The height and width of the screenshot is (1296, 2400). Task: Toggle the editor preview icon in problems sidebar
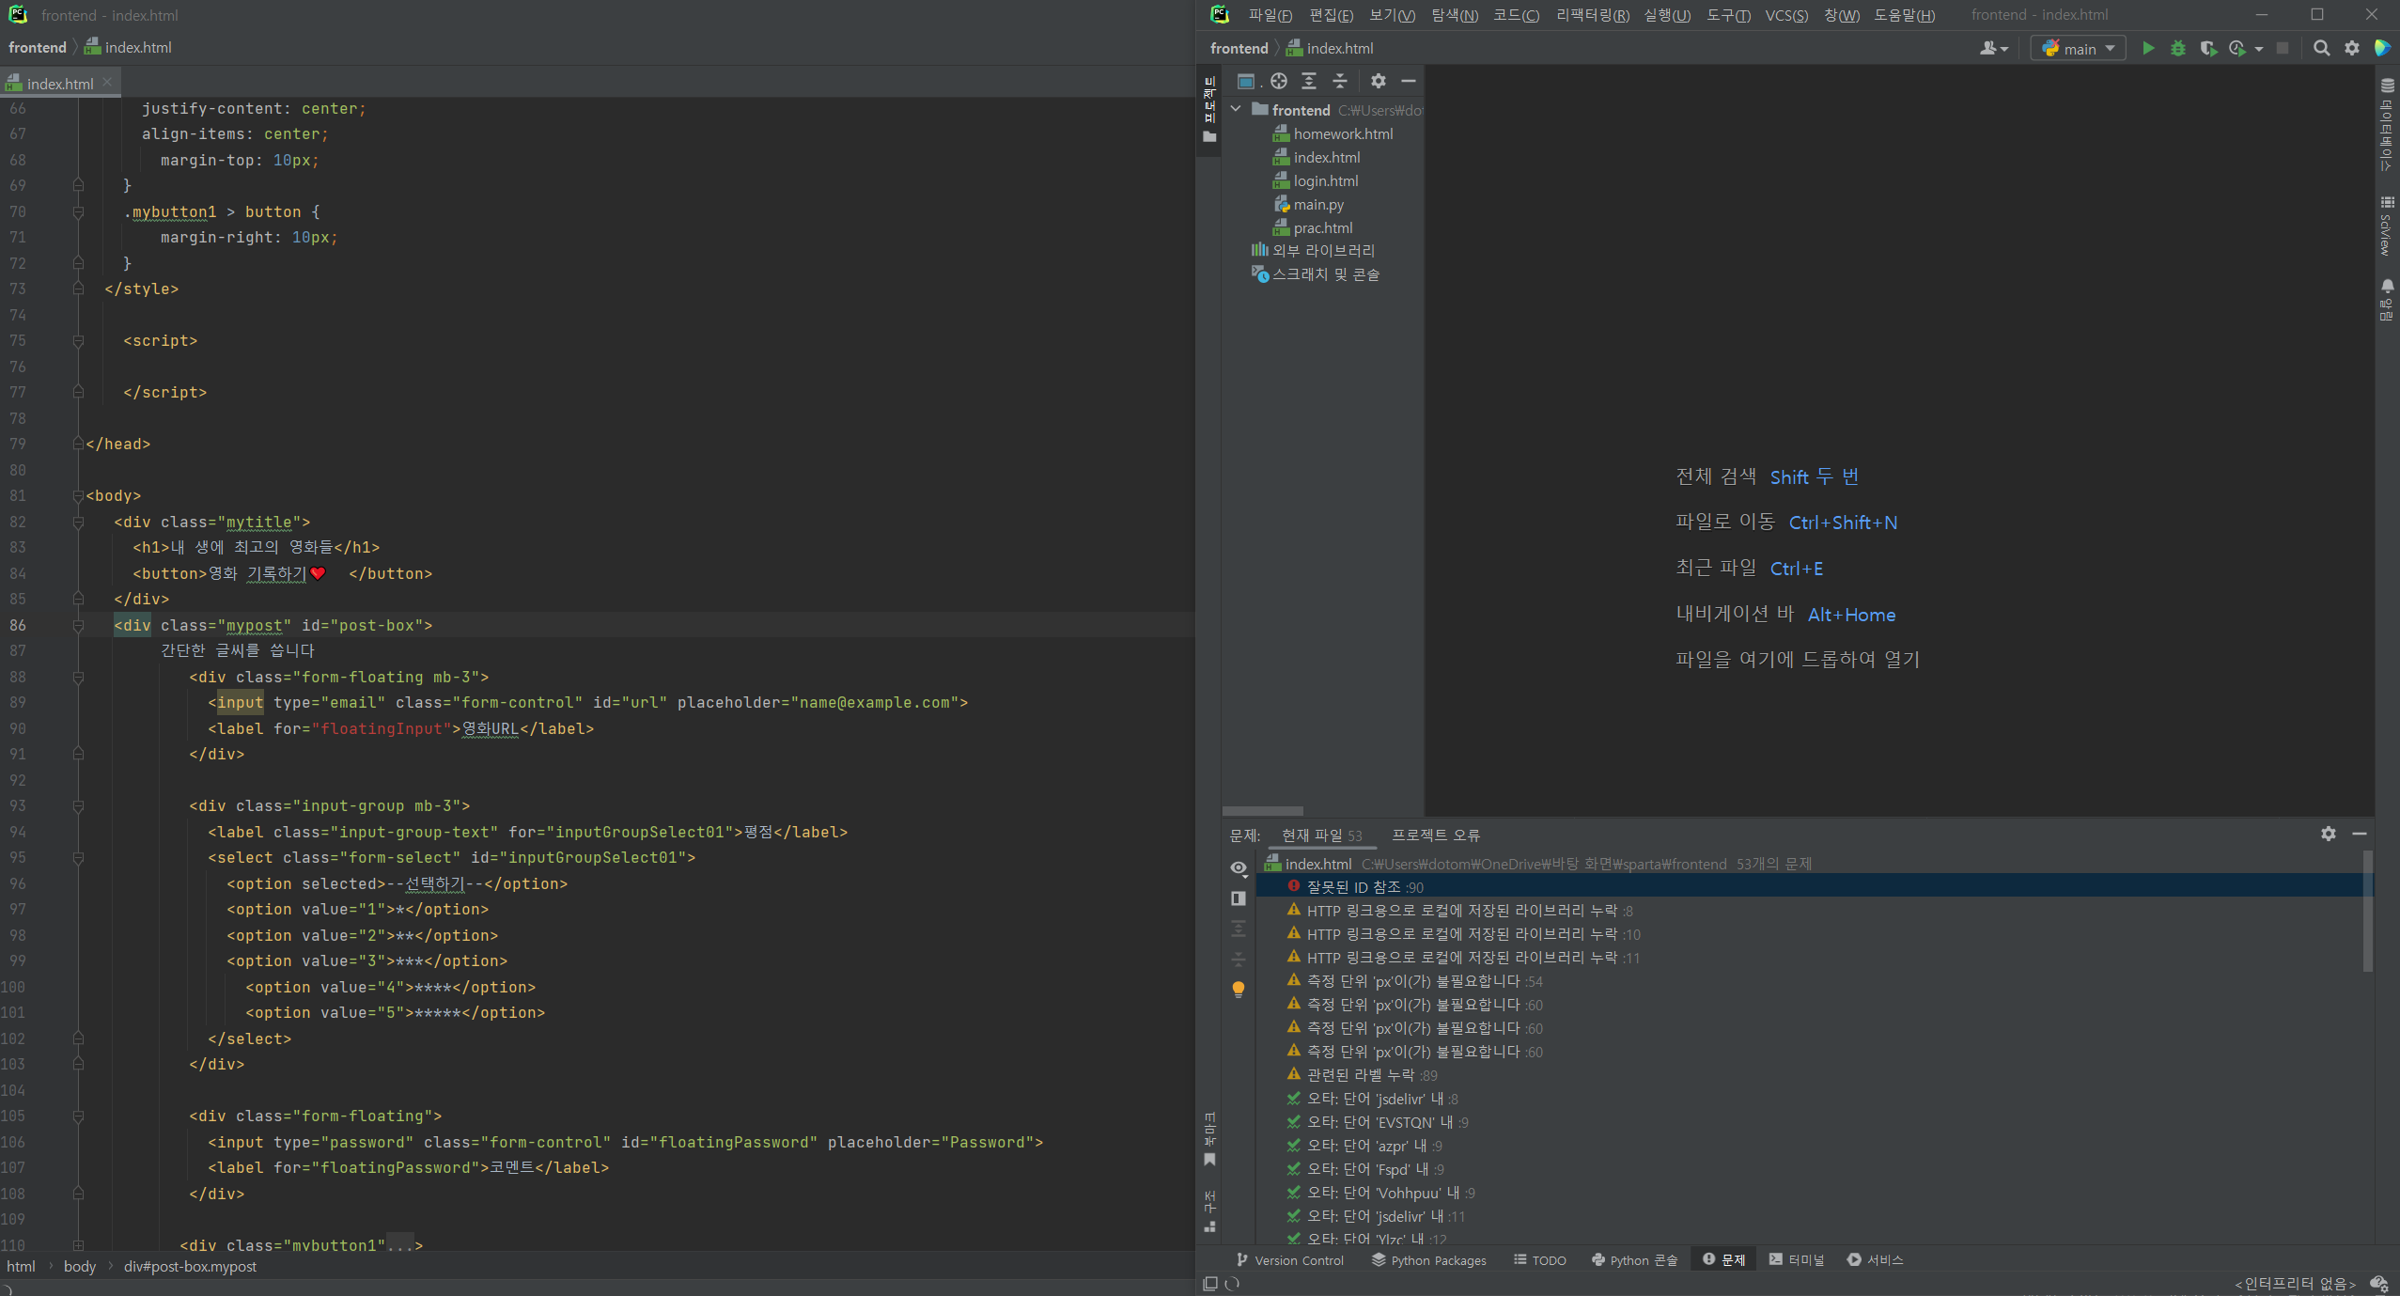pyautogui.click(x=1239, y=898)
